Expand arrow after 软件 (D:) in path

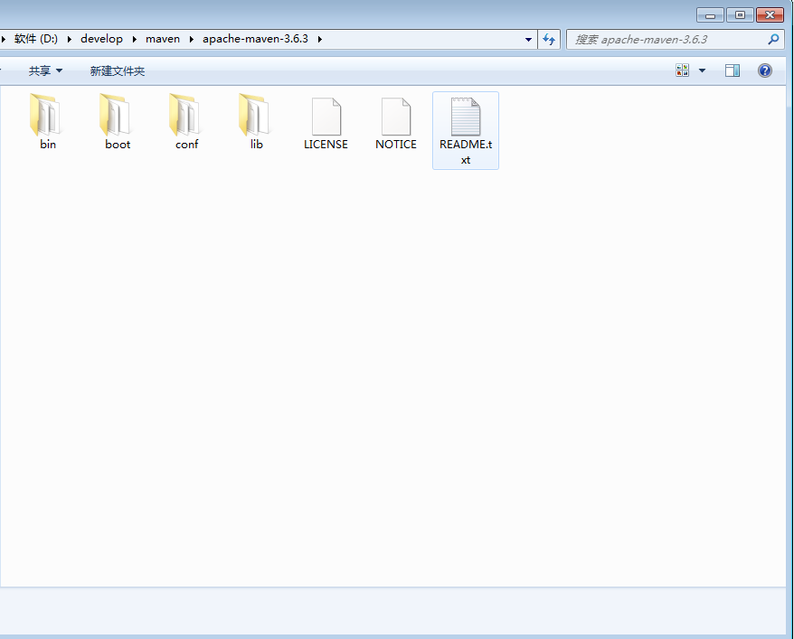pyautogui.click(x=70, y=39)
